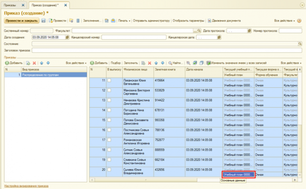Click the Номер протокола input field
This screenshot has width=306, height=189.
click(291, 30)
